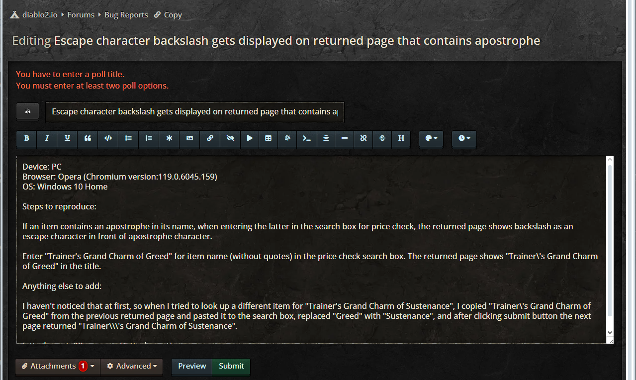Expand the clock icon dropdown
Image resolution: width=636 pixels, height=380 pixels.
click(464, 138)
